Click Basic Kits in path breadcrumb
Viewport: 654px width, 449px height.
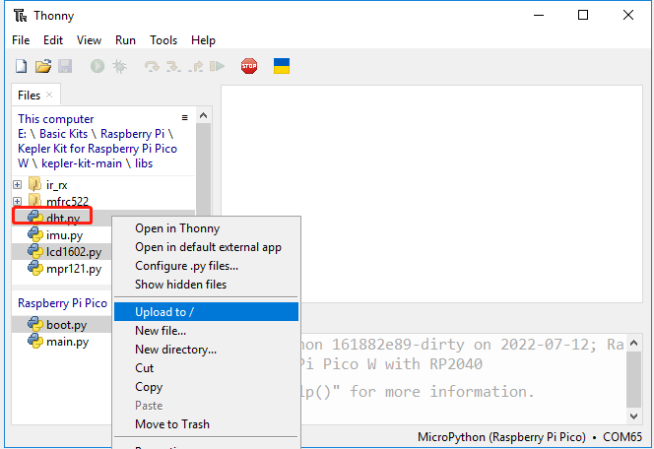[x=63, y=134]
